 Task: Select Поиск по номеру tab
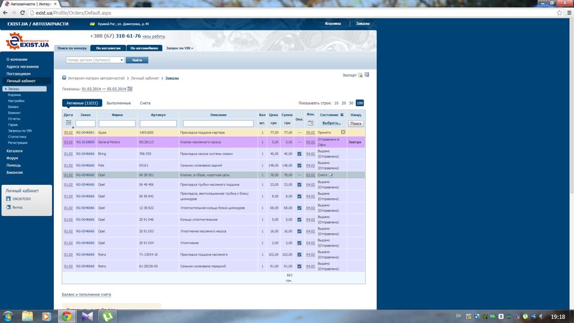[72, 48]
